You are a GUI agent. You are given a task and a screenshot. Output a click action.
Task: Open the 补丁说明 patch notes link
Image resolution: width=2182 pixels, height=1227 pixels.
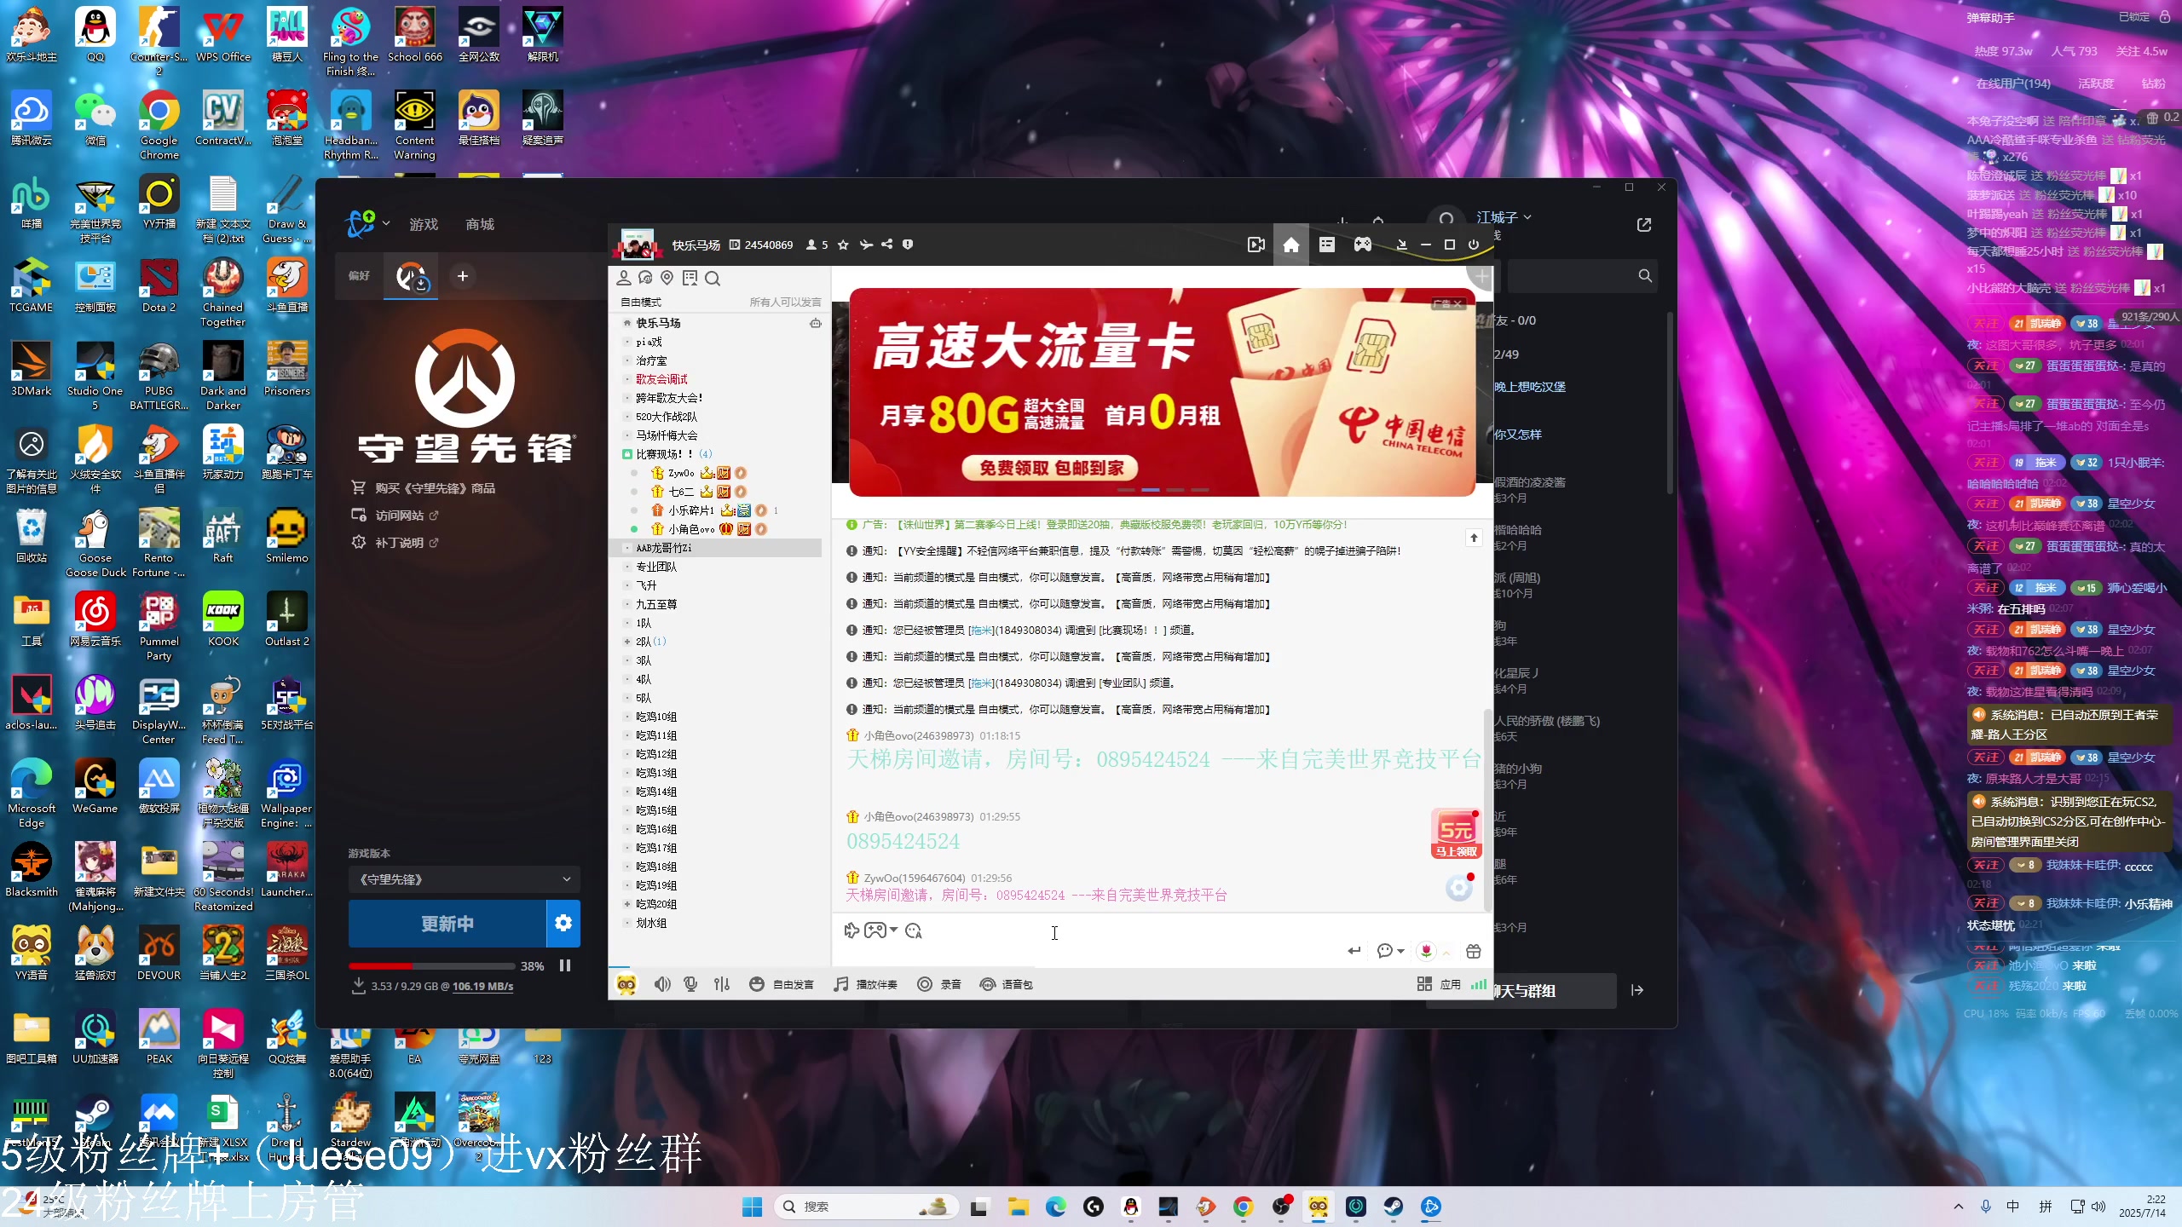[x=395, y=543]
